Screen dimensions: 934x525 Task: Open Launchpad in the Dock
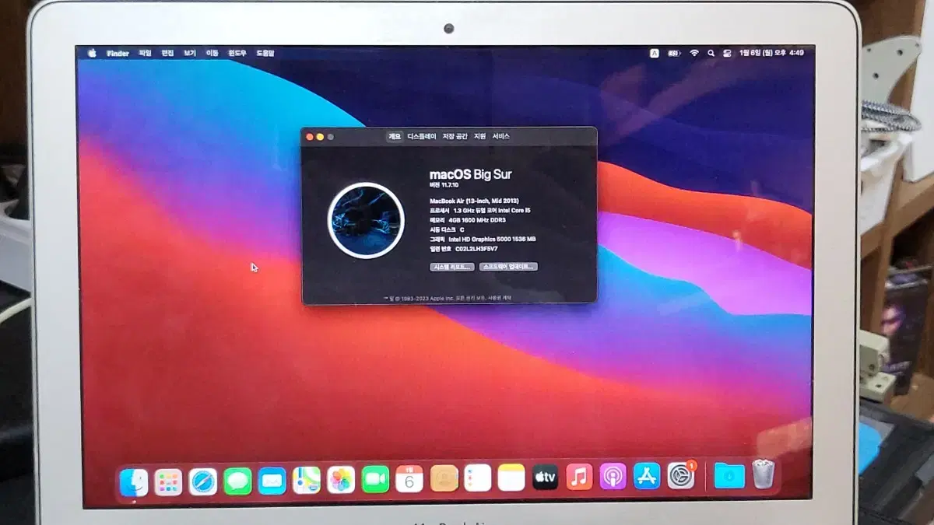(168, 482)
